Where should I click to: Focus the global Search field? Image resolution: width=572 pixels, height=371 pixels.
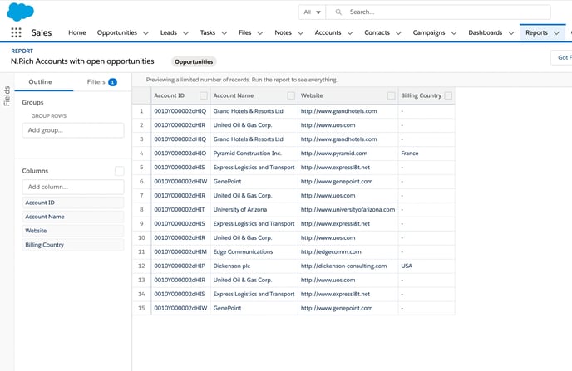[438, 12]
